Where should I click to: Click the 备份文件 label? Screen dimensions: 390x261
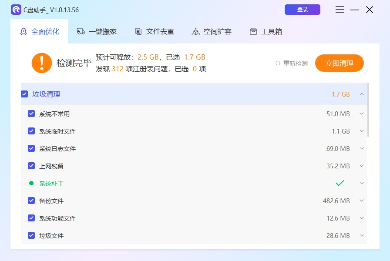coord(51,201)
